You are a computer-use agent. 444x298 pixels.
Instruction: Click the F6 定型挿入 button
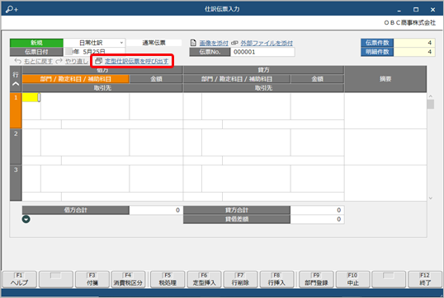[204, 279]
